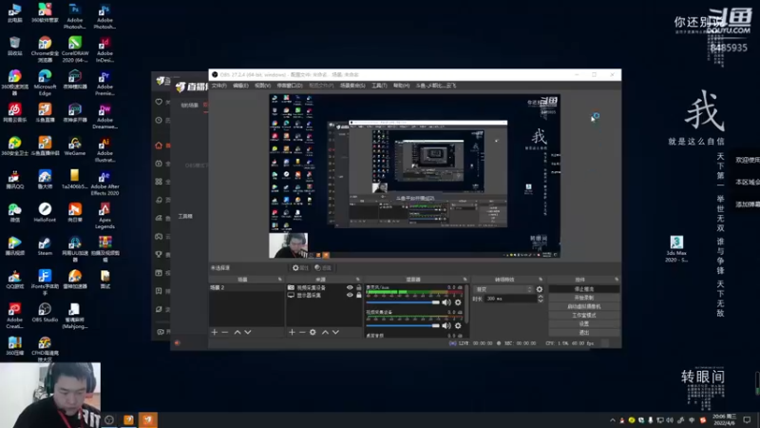The height and width of the screenshot is (428, 760).
Task: Adjust the mic/Aux volume slider
Action: (403, 302)
